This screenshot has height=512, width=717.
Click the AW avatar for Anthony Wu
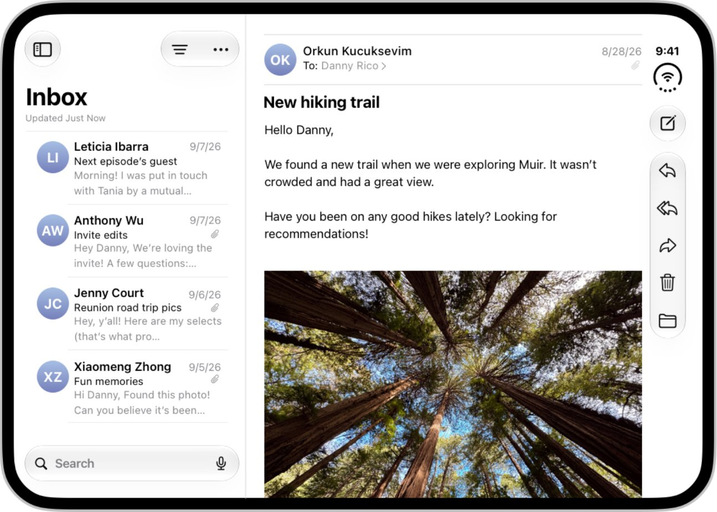click(x=53, y=231)
